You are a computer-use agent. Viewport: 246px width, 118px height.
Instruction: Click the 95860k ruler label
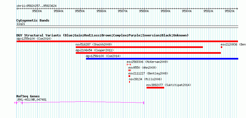[101, 11]
